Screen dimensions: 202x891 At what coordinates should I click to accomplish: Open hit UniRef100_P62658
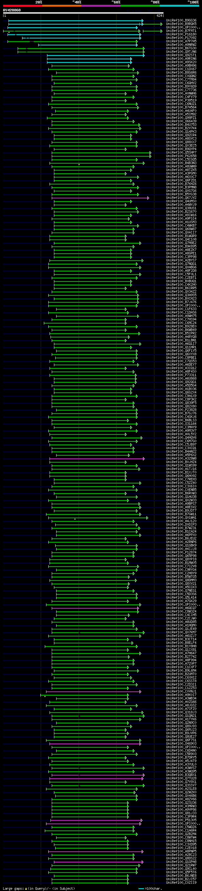coord(181,156)
